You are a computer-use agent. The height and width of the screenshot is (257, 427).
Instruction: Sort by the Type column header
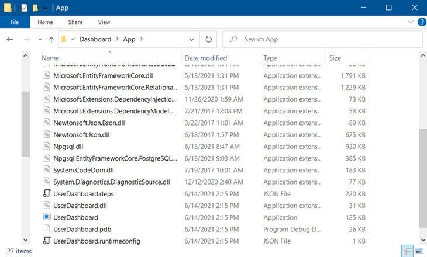270,58
